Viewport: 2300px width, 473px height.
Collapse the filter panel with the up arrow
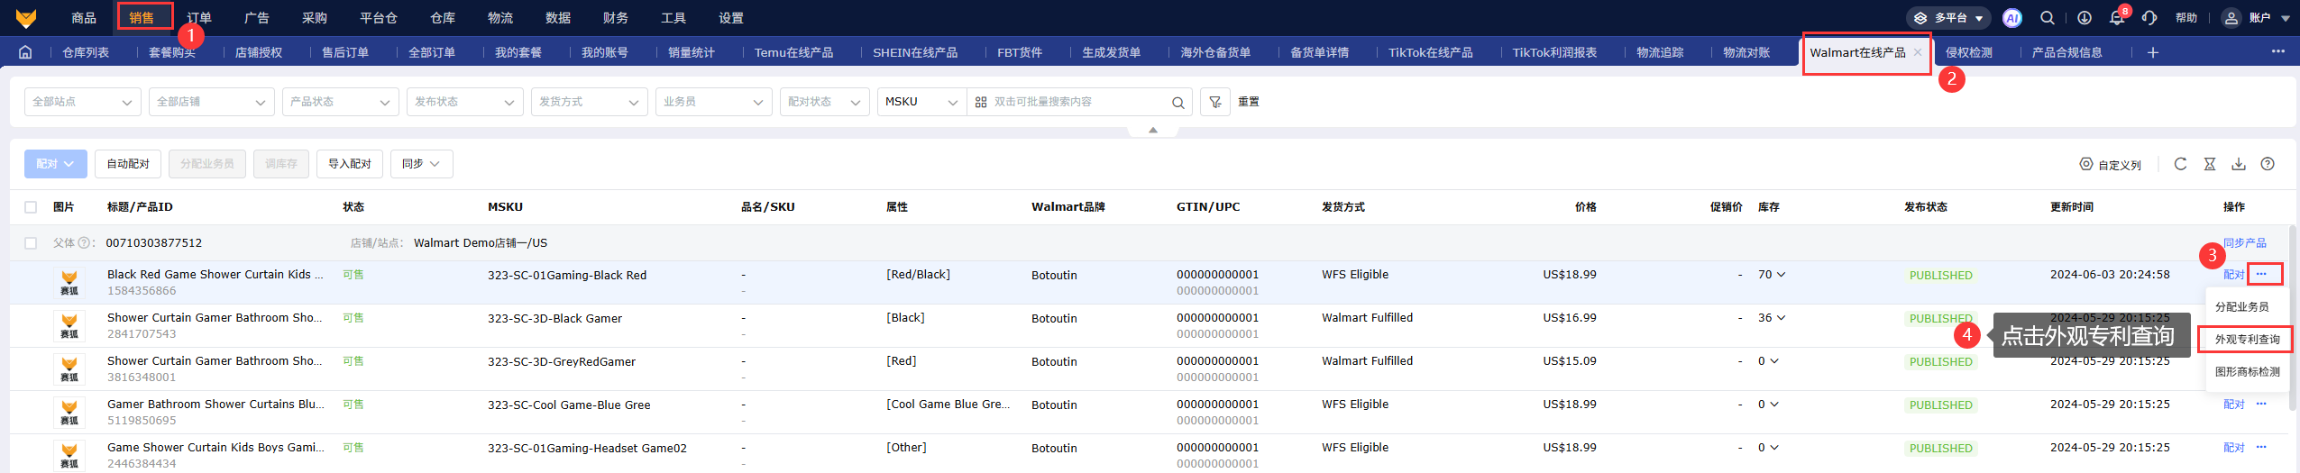pyautogui.click(x=1152, y=131)
